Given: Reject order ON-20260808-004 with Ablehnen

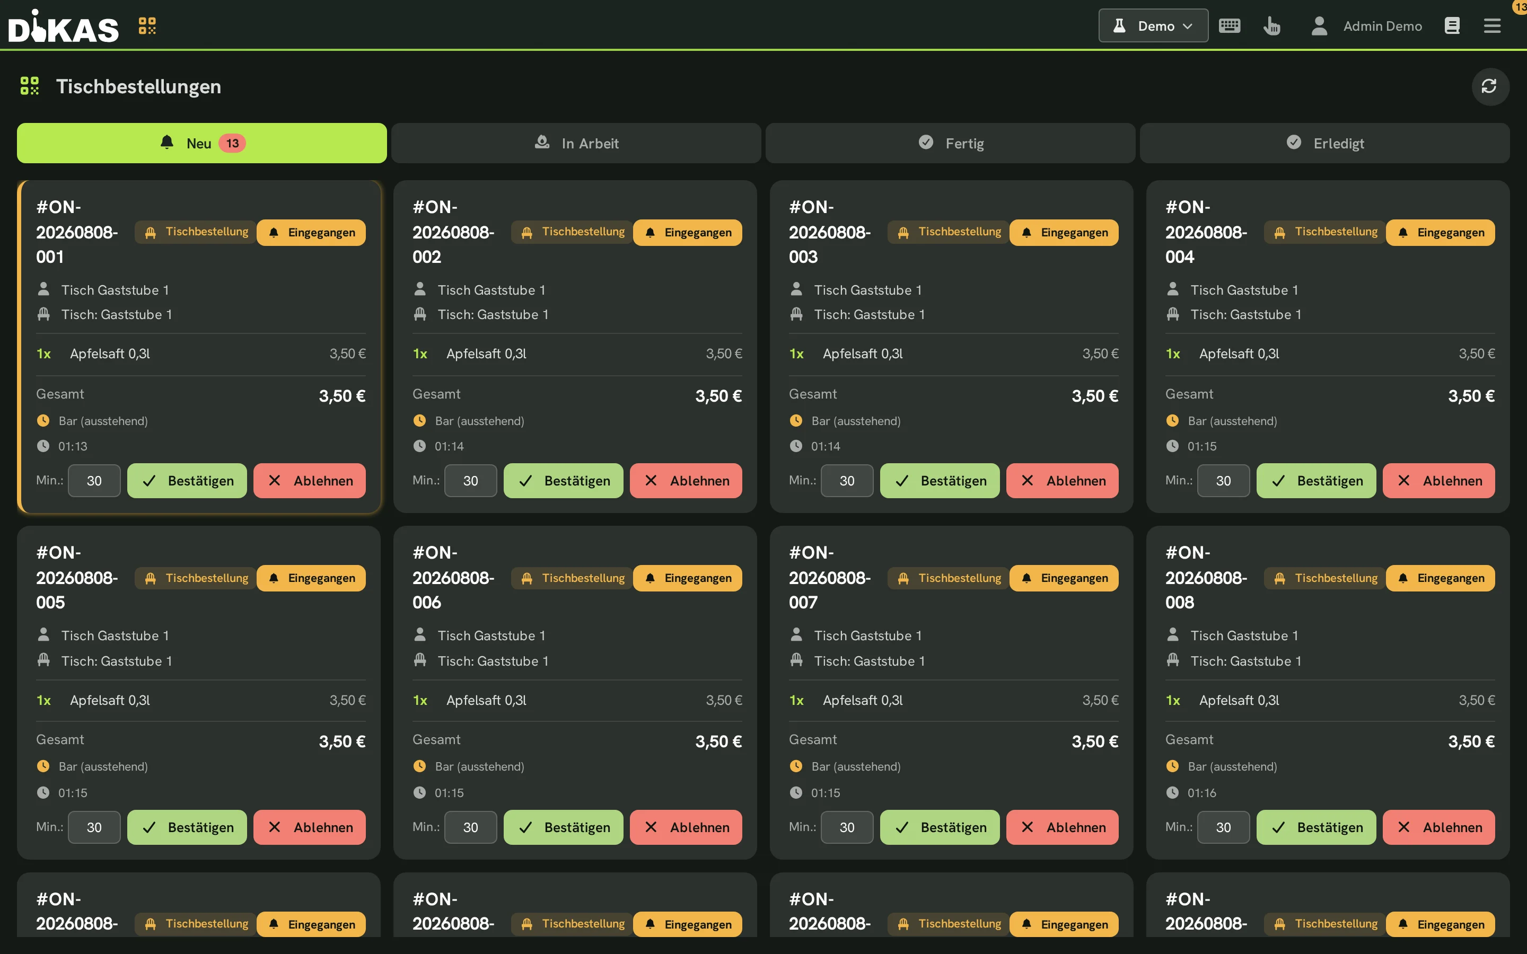Looking at the screenshot, I should 1438,481.
